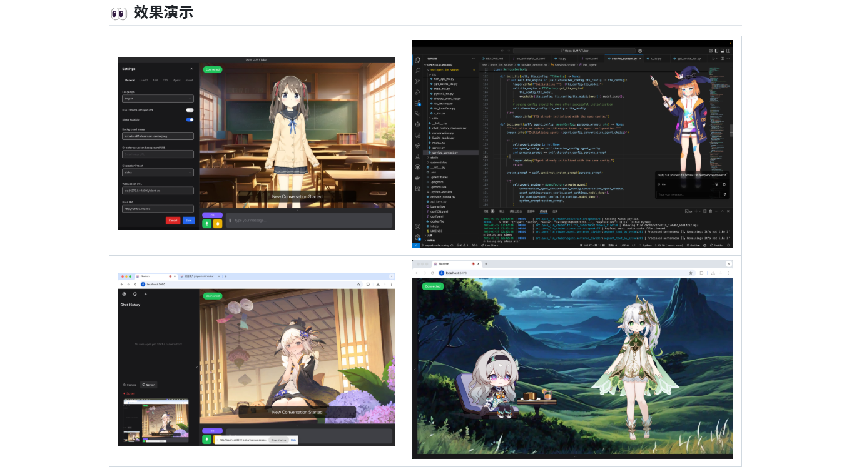
Task: Click the reload icon in the localhost:5173 browser
Action: point(432,273)
